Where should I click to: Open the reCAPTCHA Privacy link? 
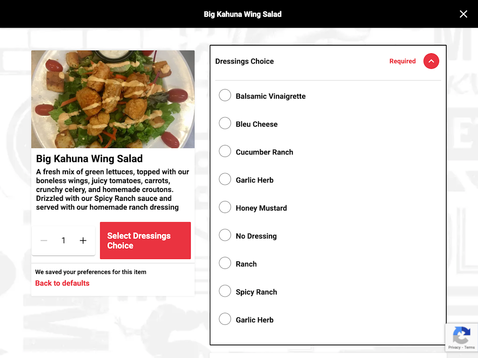(x=454, y=347)
